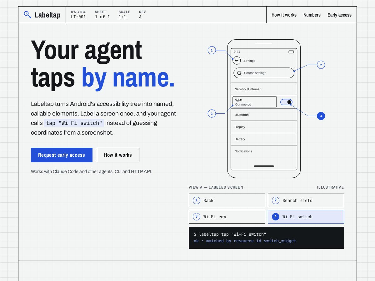Open Early access in the top navigation
Viewport: 375px width, 281px height.
click(x=339, y=15)
